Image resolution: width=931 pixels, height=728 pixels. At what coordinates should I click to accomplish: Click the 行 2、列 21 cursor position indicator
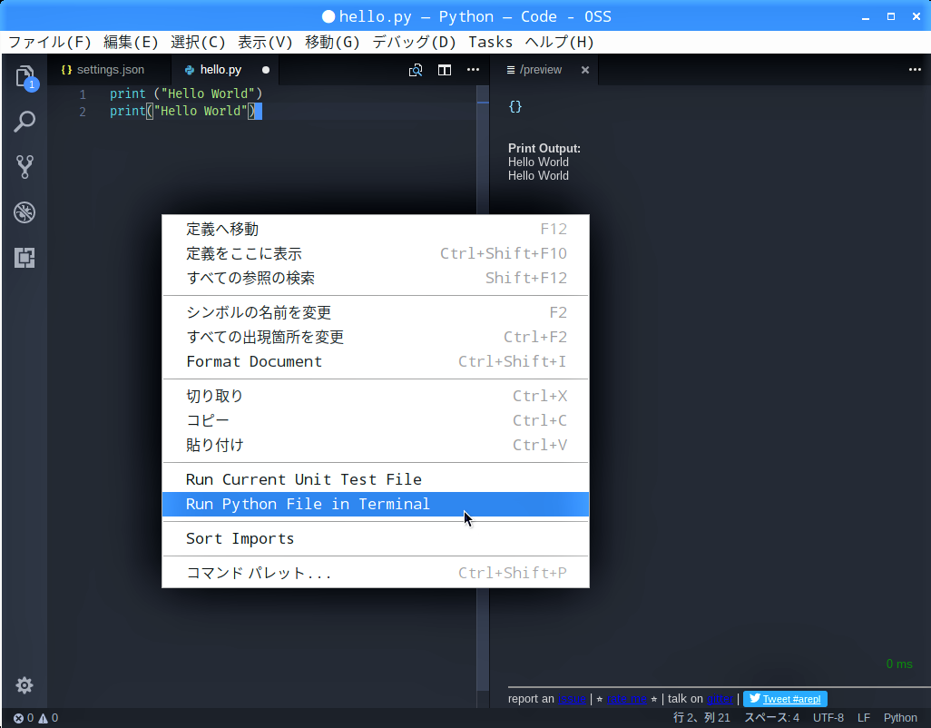(701, 717)
